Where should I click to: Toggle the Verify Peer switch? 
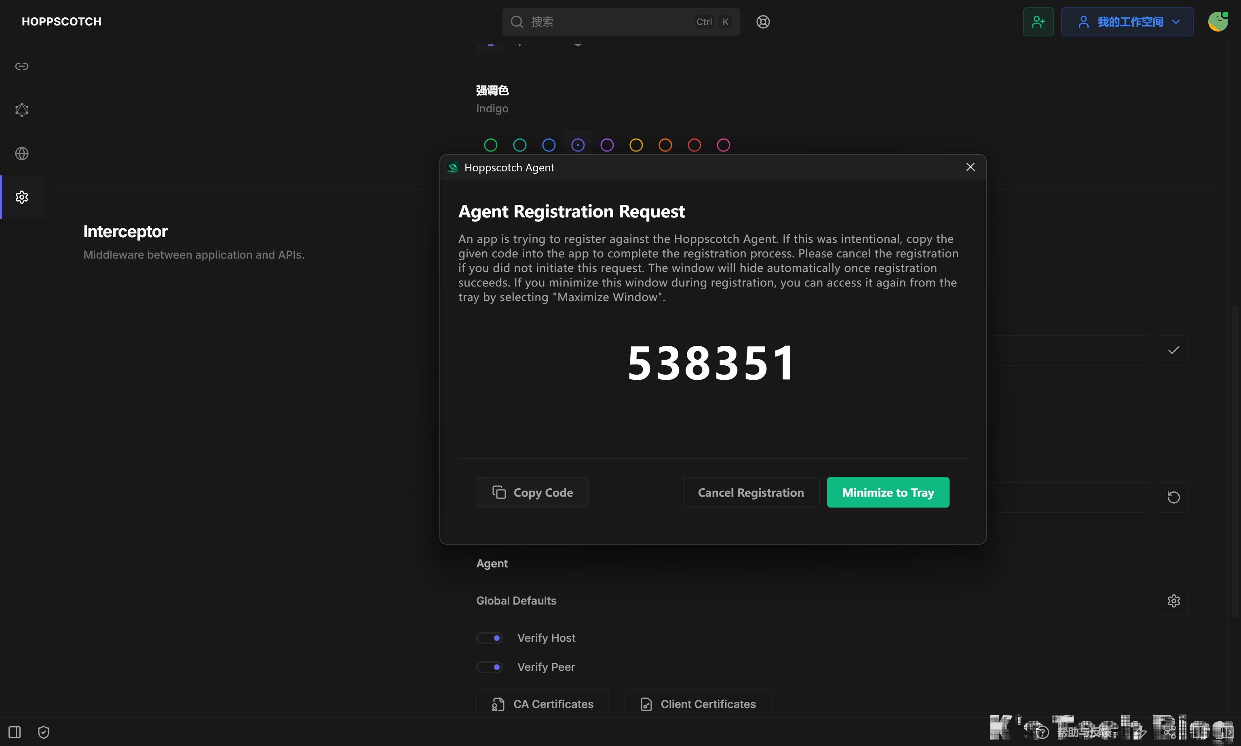[489, 667]
